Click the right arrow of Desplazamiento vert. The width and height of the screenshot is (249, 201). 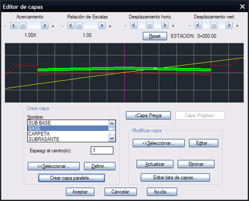pos(229,25)
